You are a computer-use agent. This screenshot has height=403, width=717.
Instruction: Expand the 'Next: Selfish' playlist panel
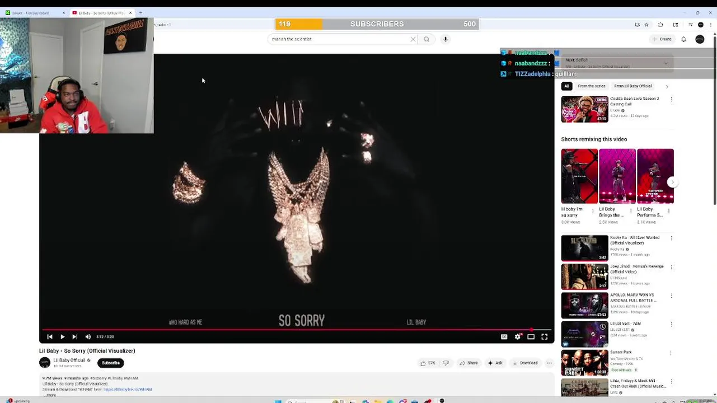[x=666, y=63]
